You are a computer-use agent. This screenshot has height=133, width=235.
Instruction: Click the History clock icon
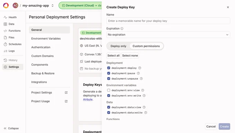coord(5,60)
